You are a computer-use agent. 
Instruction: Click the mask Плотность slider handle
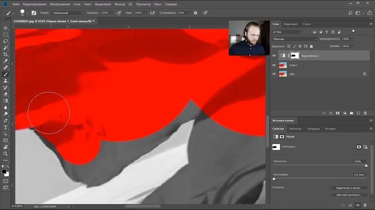tap(366, 166)
